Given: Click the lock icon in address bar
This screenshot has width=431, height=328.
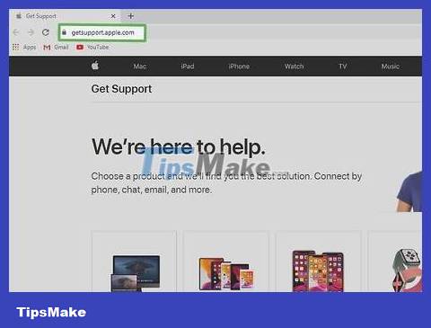Looking at the screenshot, I should coord(64,32).
